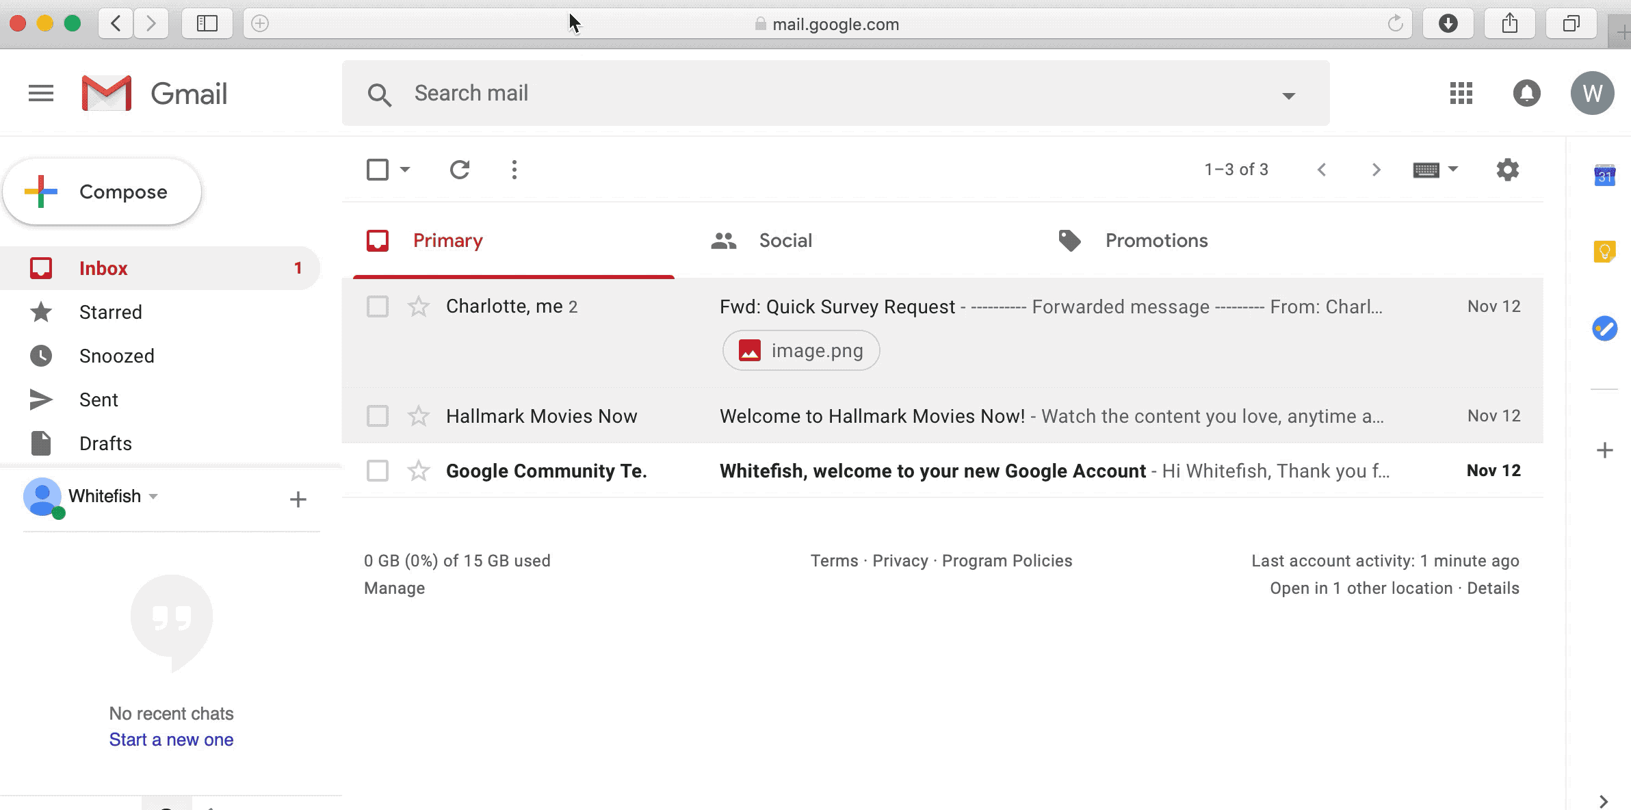Go forward in Safari
1631x810 pixels.
pos(151,23)
